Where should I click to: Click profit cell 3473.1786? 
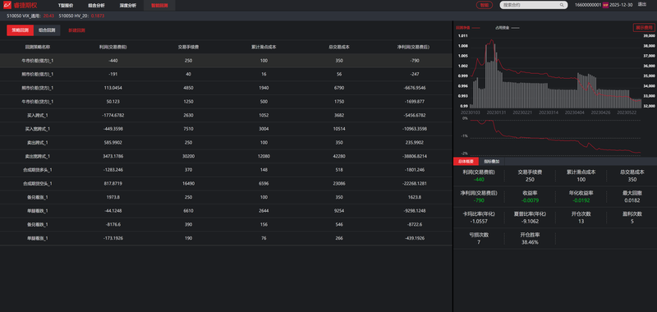(x=113, y=156)
